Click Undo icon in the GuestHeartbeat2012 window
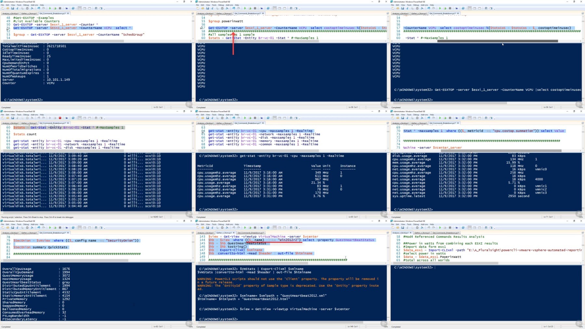 click(x=234, y=228)
